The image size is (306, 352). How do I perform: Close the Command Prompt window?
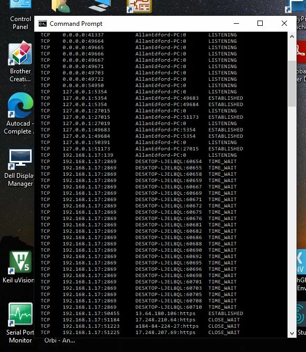(284, 23)
